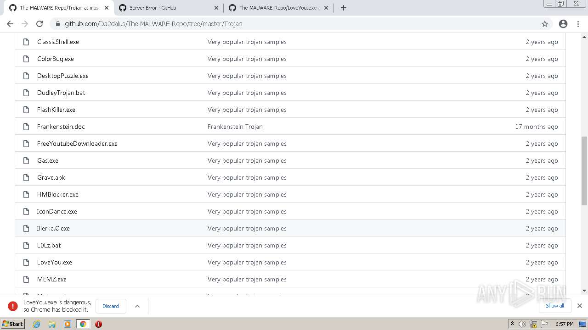Click the red stop-sign taskbar icon
This screenshot has height=330, width=588.
point(98,324)
